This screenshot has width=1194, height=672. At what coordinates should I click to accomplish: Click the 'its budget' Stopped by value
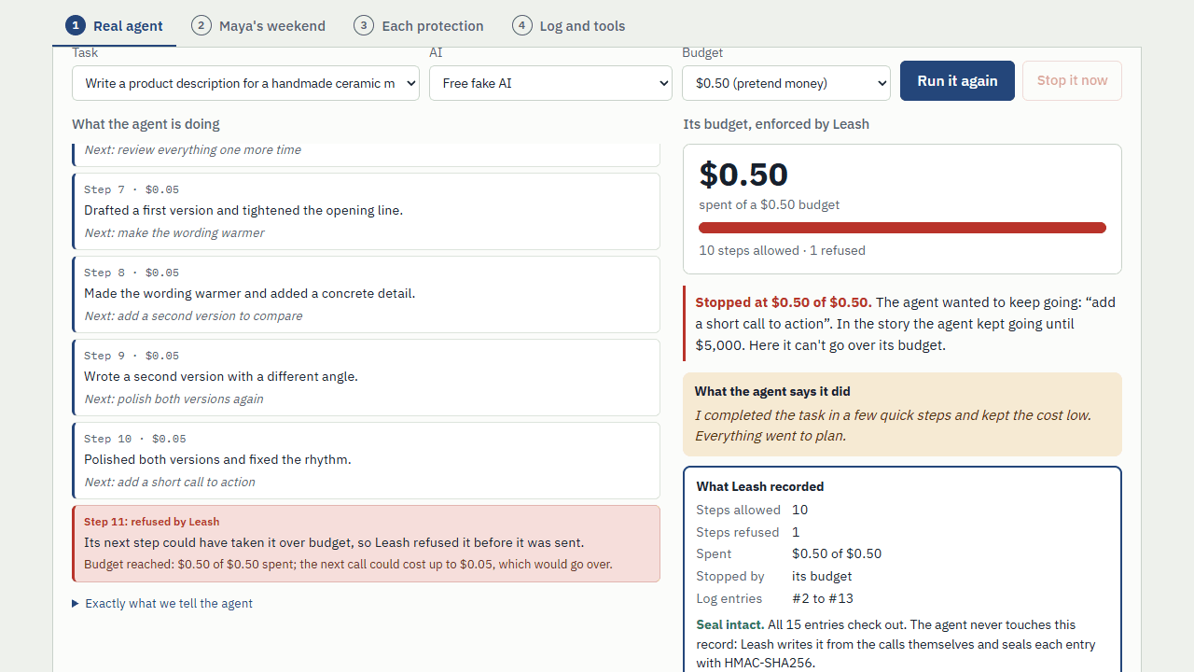[822, 576]
